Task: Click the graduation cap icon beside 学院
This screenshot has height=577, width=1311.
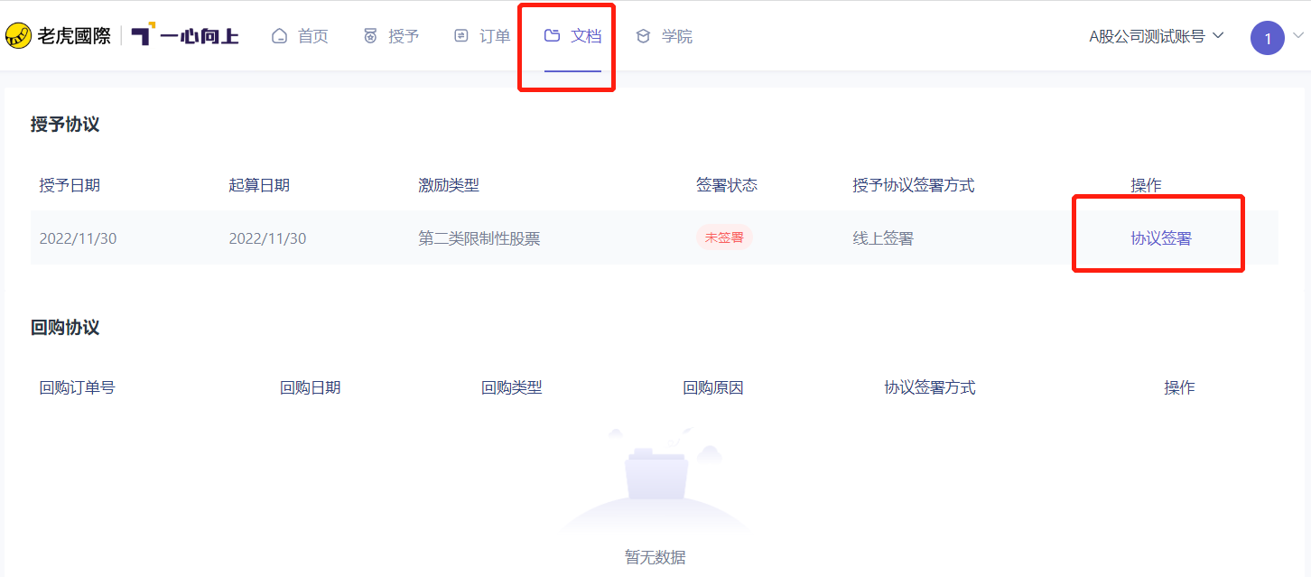Action: coord(643,36)
